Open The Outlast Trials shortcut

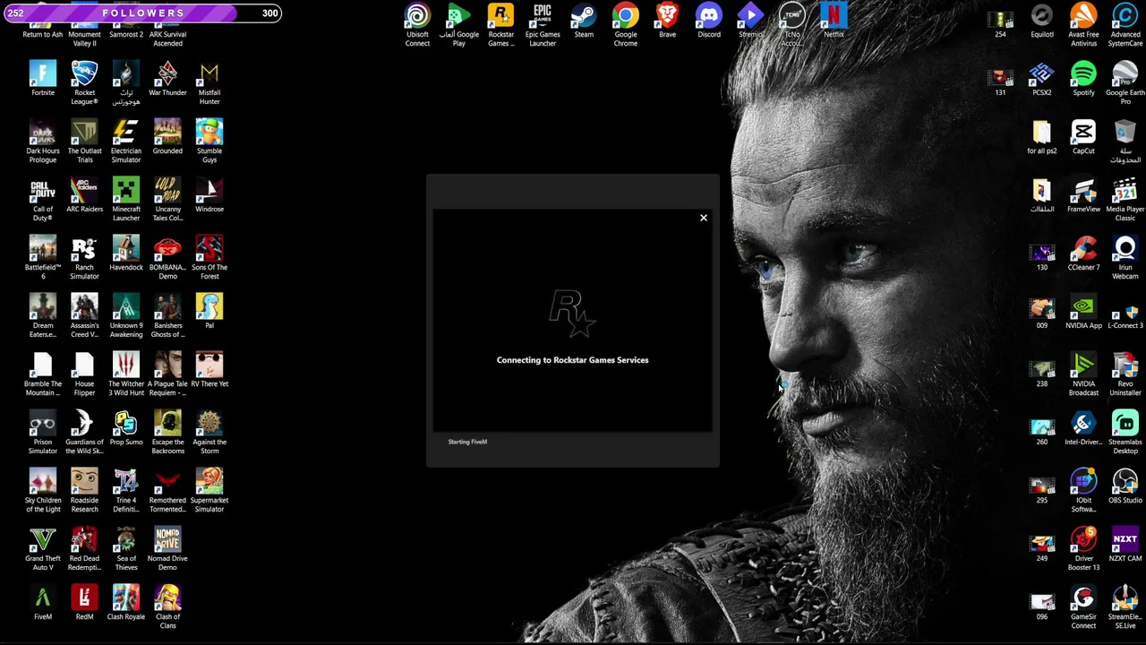[x=84, y=141]
